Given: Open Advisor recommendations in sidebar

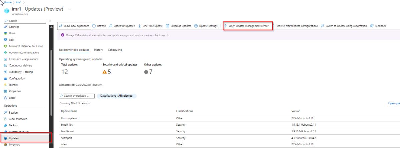Looking at the screenshot, I should [x=24, y=53].
